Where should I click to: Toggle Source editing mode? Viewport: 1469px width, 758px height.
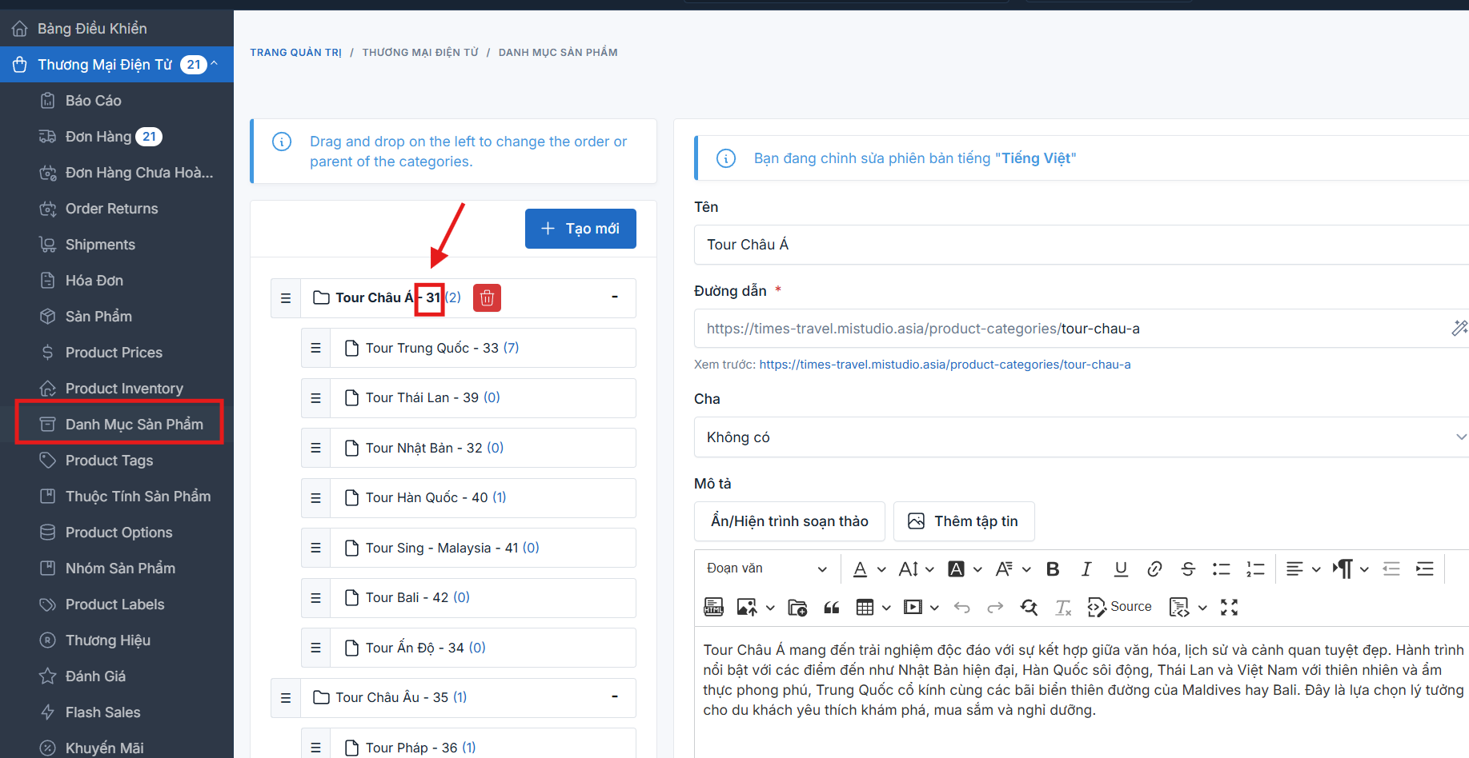tap(1120, 607)
